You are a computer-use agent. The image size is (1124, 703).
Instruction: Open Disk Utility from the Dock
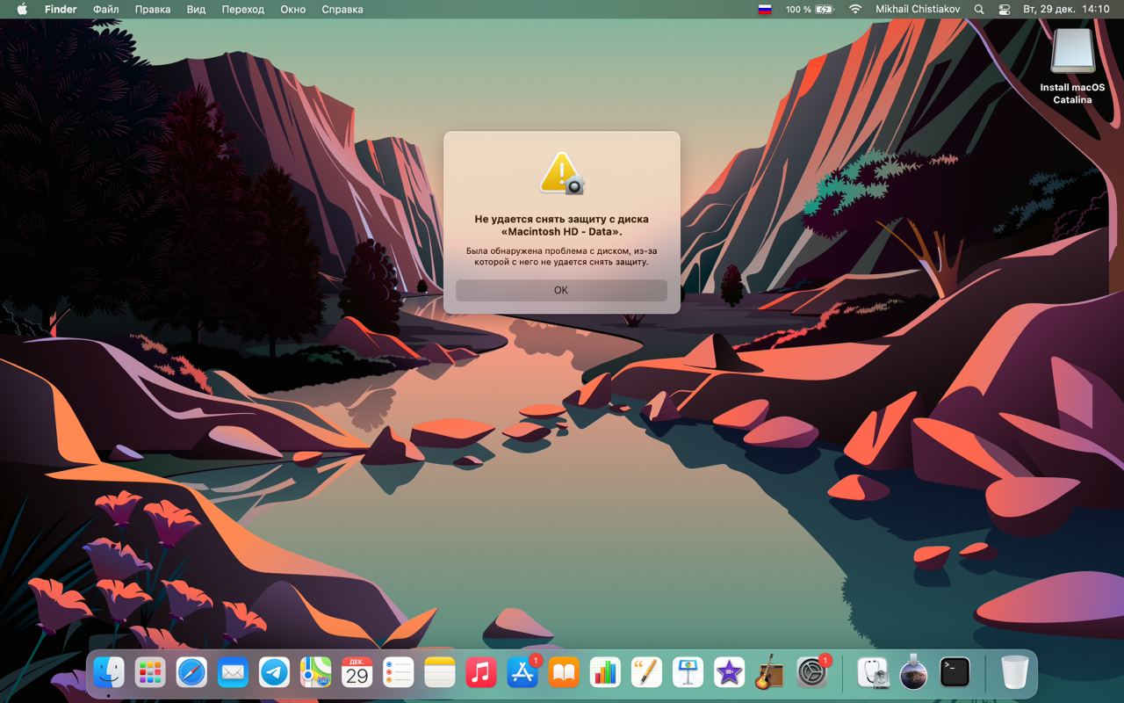pos(872,673)
